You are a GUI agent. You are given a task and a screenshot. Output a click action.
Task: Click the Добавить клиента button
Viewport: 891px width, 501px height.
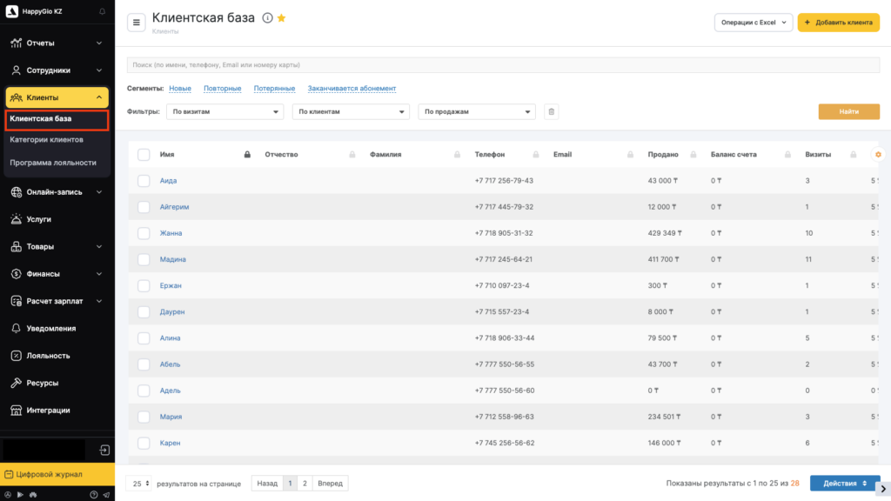pos(838,23)
